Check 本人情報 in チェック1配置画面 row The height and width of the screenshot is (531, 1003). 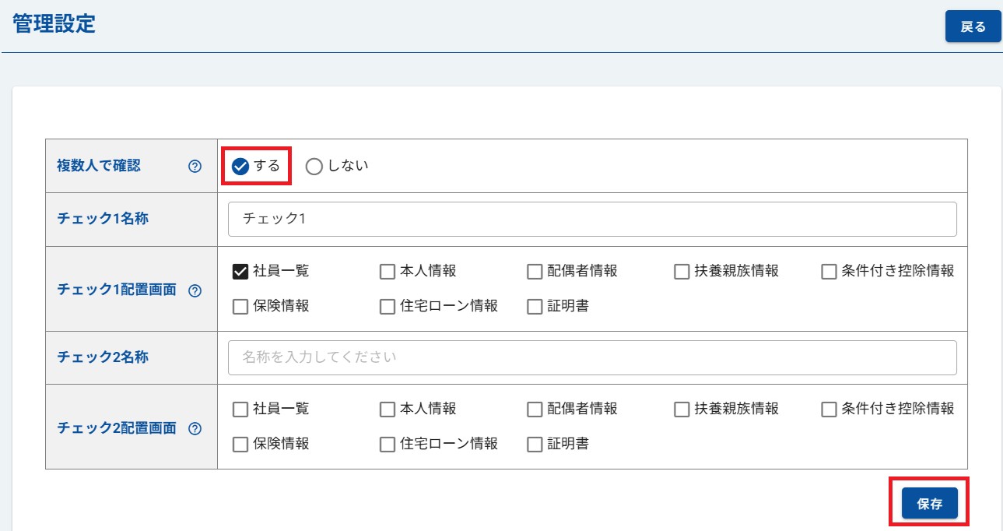click(388, 272)
